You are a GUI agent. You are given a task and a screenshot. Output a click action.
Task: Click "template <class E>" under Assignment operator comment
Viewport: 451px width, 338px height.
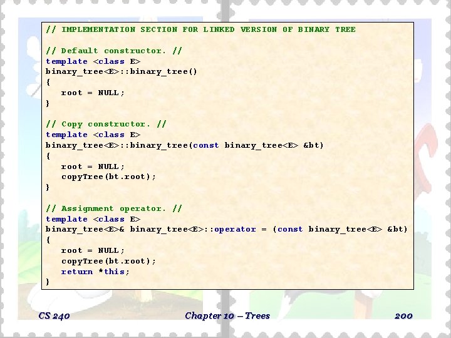point(93,219)
